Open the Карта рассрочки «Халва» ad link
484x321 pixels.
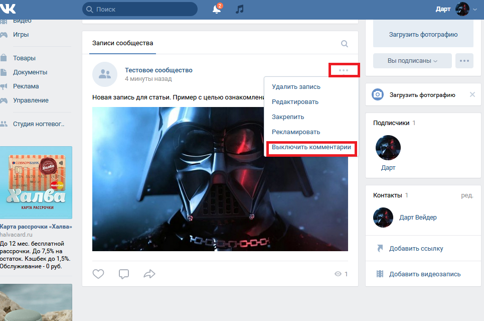36,227
